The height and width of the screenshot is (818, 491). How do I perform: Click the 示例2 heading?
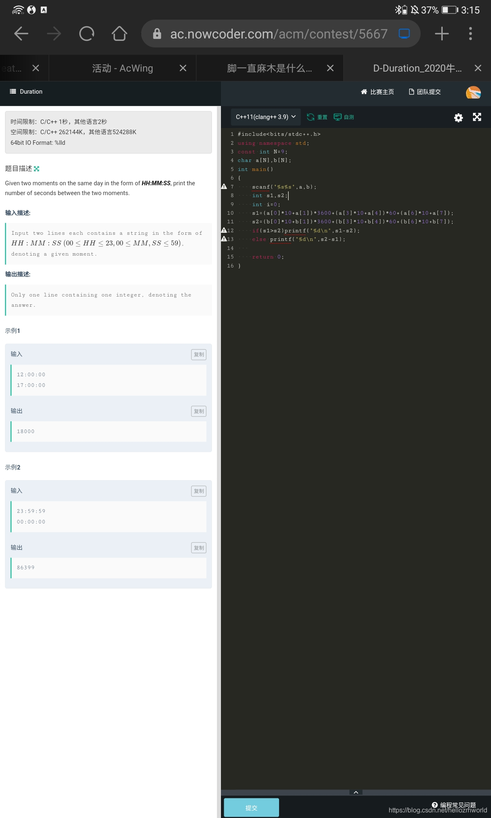(13, 467)
